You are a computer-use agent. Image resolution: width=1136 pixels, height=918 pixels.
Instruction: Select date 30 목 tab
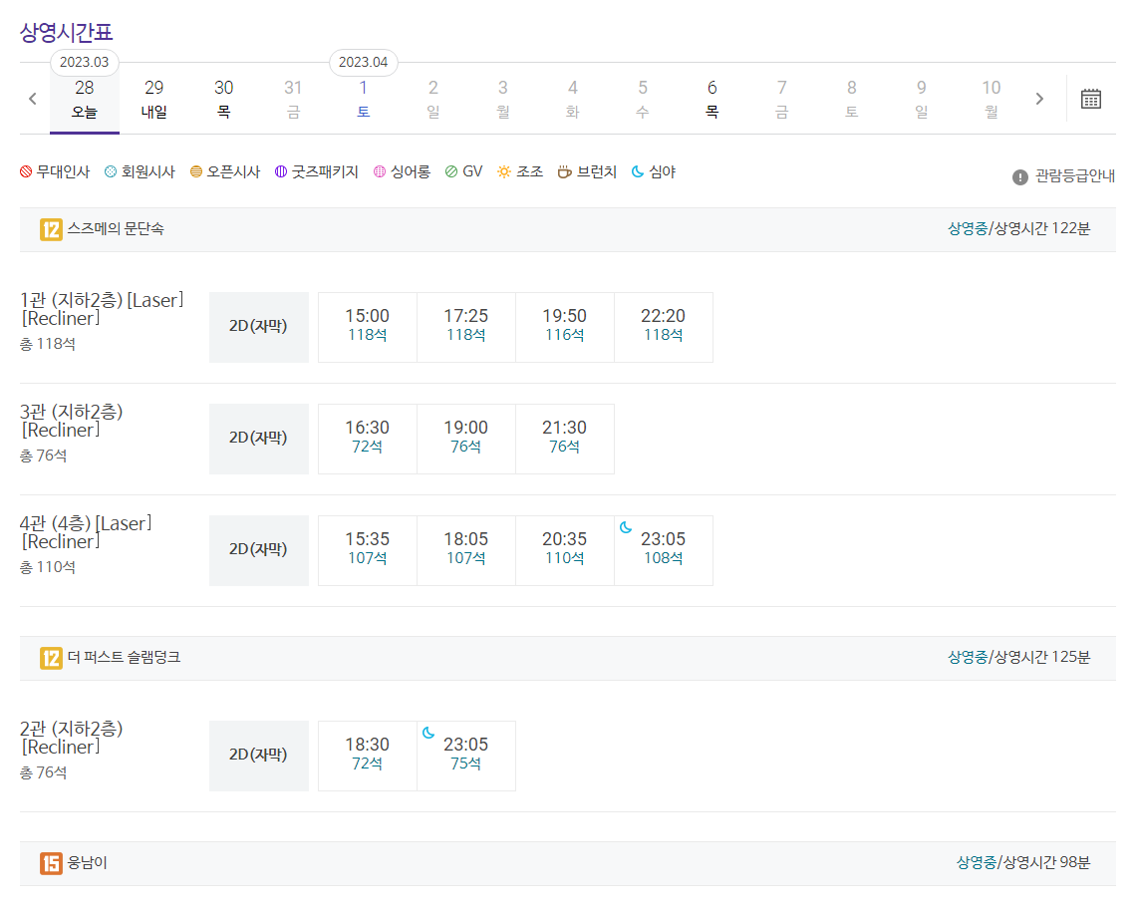224,100
